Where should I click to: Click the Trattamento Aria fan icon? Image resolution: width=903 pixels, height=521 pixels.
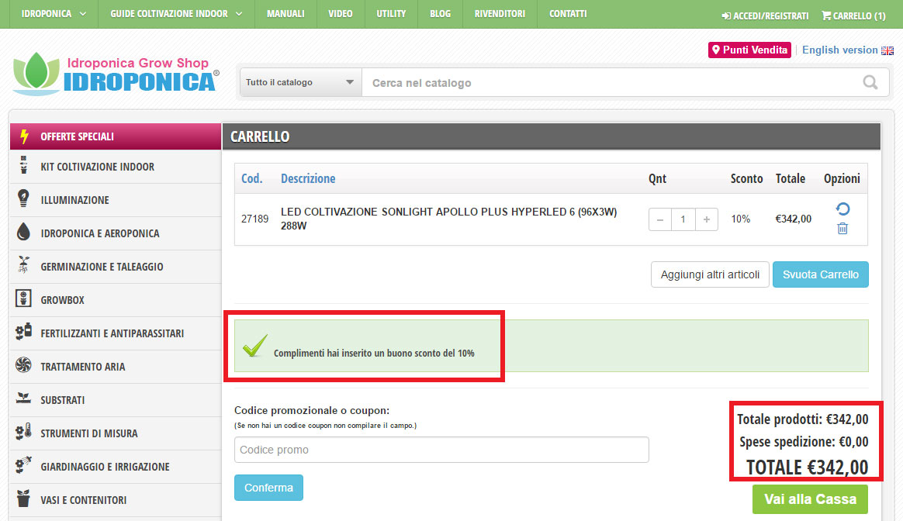coord(23,365)
